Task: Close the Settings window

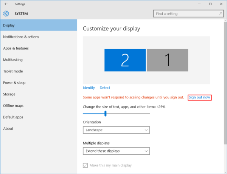Action: pyautogui.click(x=221, y=4)
